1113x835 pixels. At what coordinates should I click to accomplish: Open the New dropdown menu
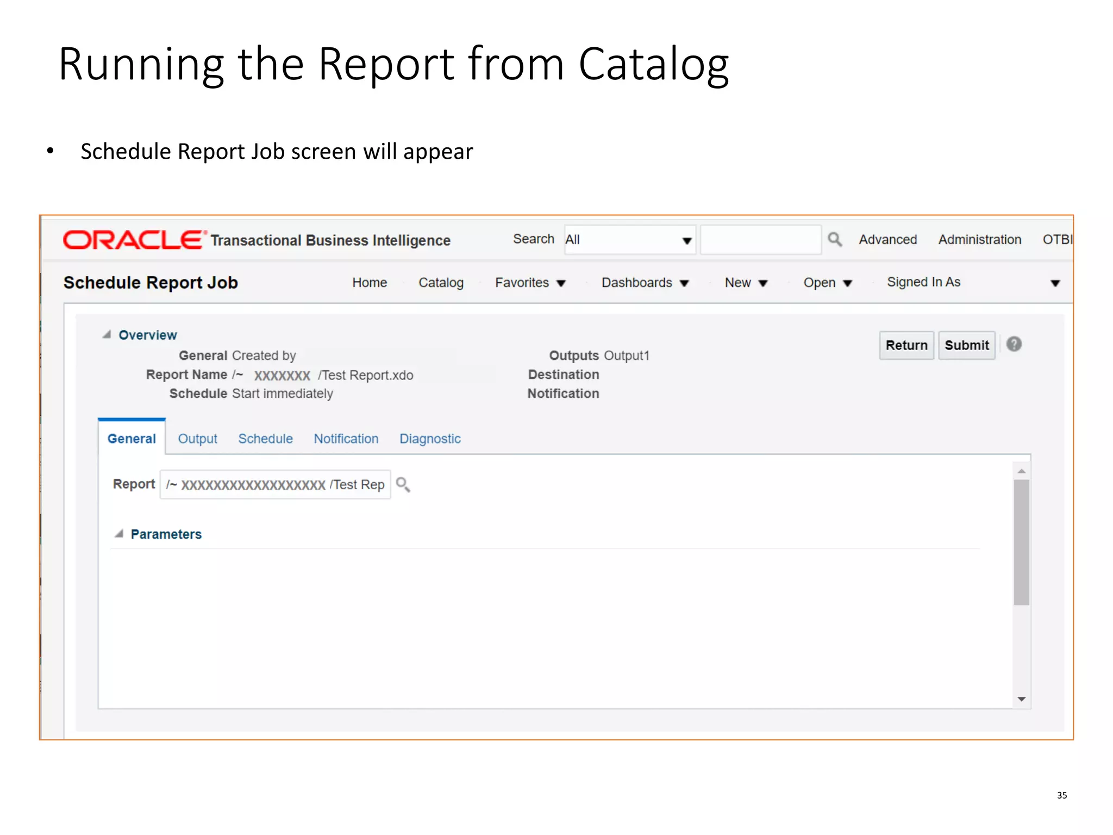pos(746,283)
